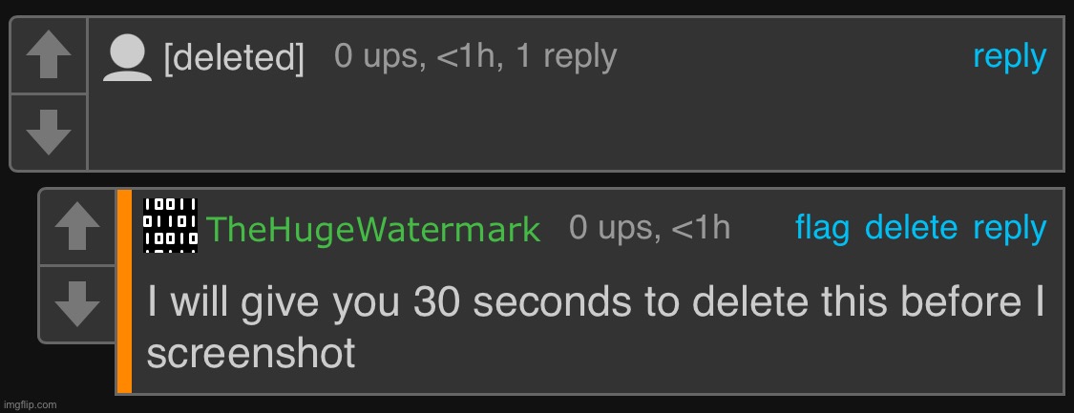Click "1 reply" count on deleted comment
This screenshot has height=413, width=1074.
[x=566, y=57]
